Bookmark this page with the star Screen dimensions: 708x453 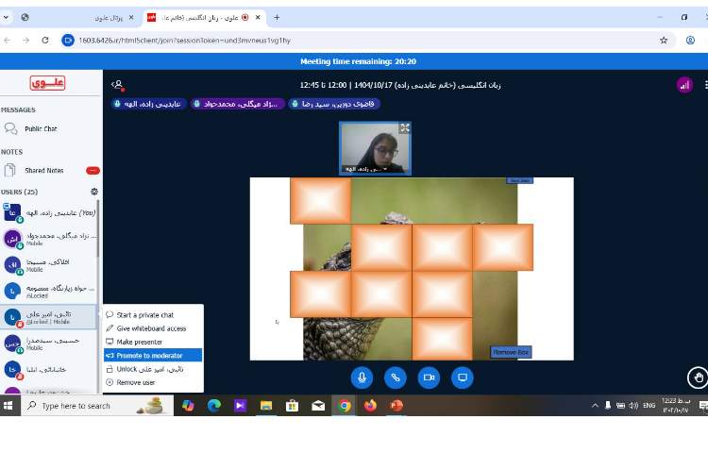coord(664,40)
